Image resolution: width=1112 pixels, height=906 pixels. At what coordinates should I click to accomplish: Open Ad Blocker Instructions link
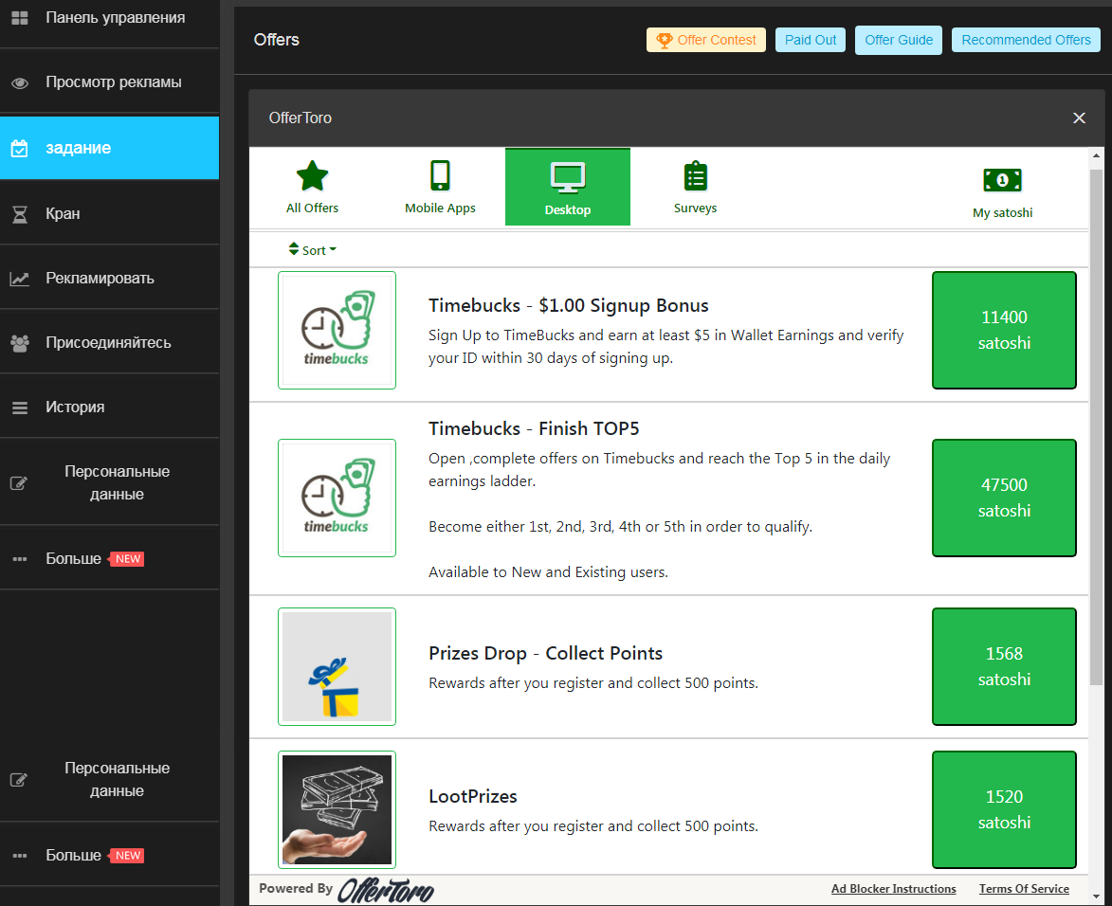[894, 889]
